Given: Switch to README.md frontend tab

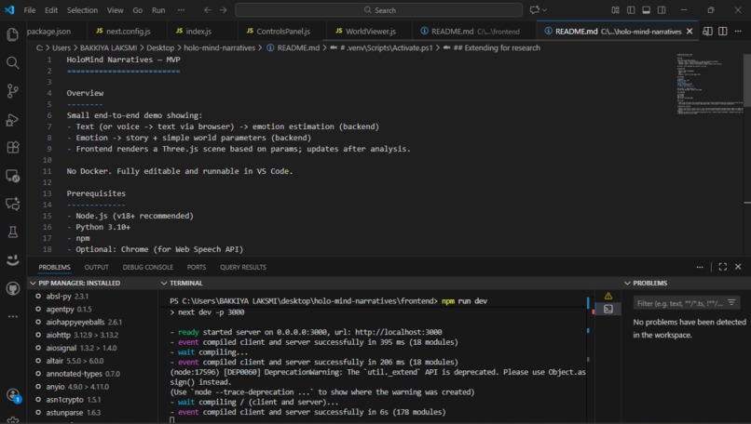Looking at the screenshot, I should [474, 31].
